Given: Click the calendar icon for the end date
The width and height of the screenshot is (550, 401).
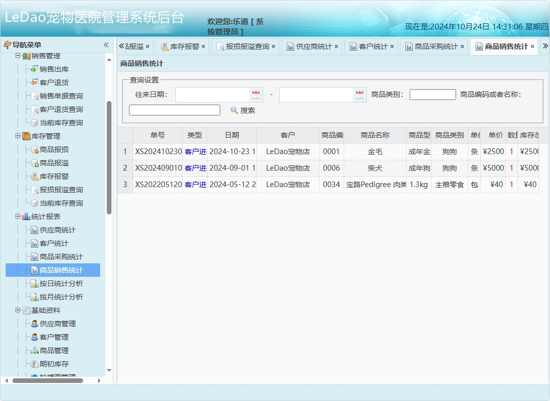Looking at the screenshot, I should coord(360,94).
